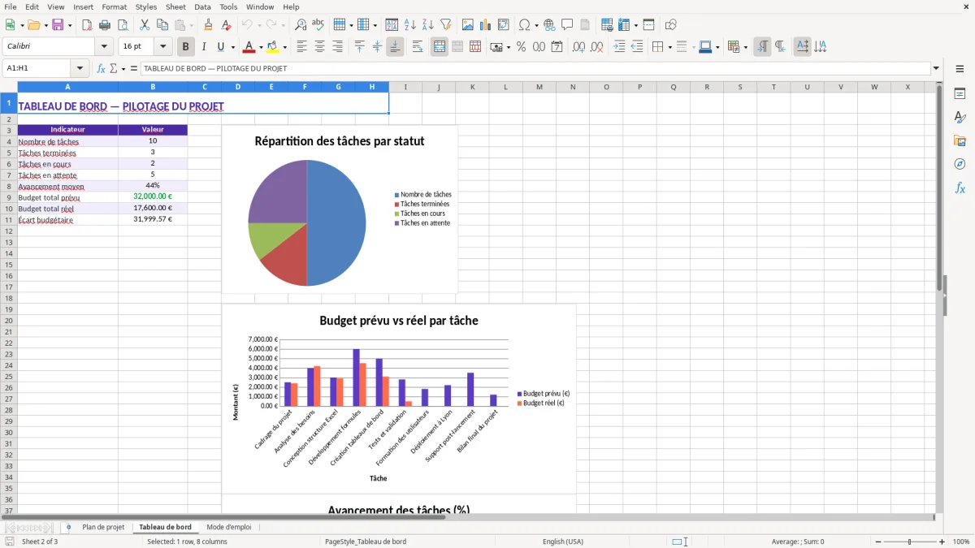Cut selection with the scissors icon
Viewport: 975px width, 548px height.
[x=145, y=25]
